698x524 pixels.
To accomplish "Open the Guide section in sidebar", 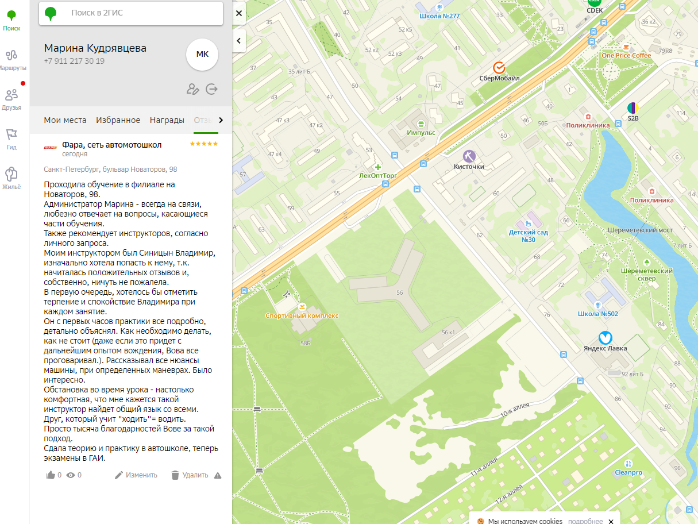I will click(11, 138).
